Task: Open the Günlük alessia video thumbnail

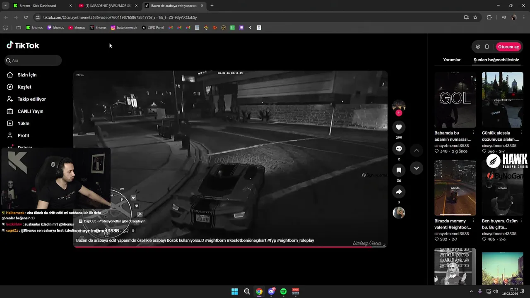Action: click(x=502, y=100)
